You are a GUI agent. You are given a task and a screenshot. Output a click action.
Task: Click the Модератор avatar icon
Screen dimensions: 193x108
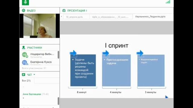tap(25, 55)
